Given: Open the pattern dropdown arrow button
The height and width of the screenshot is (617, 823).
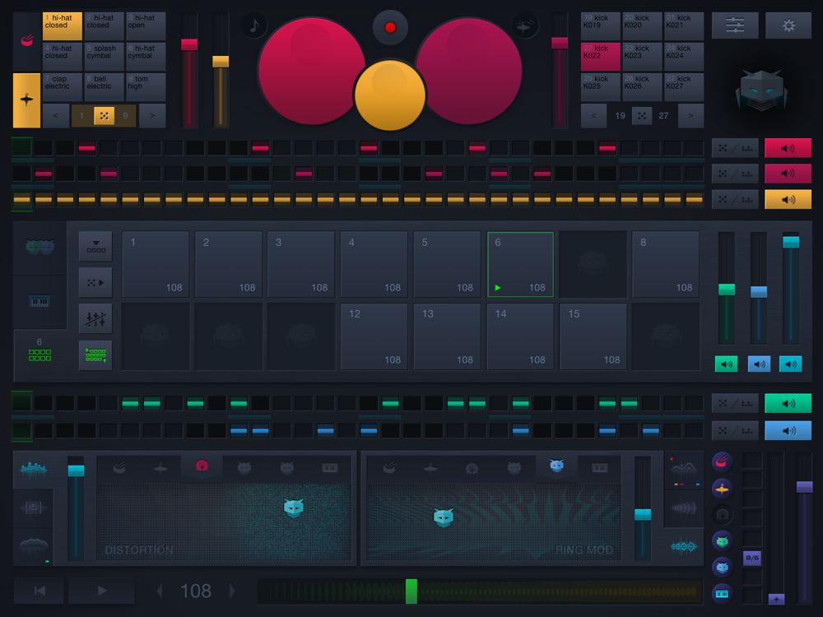Looking at the screenshot, I should click(95, 246).
